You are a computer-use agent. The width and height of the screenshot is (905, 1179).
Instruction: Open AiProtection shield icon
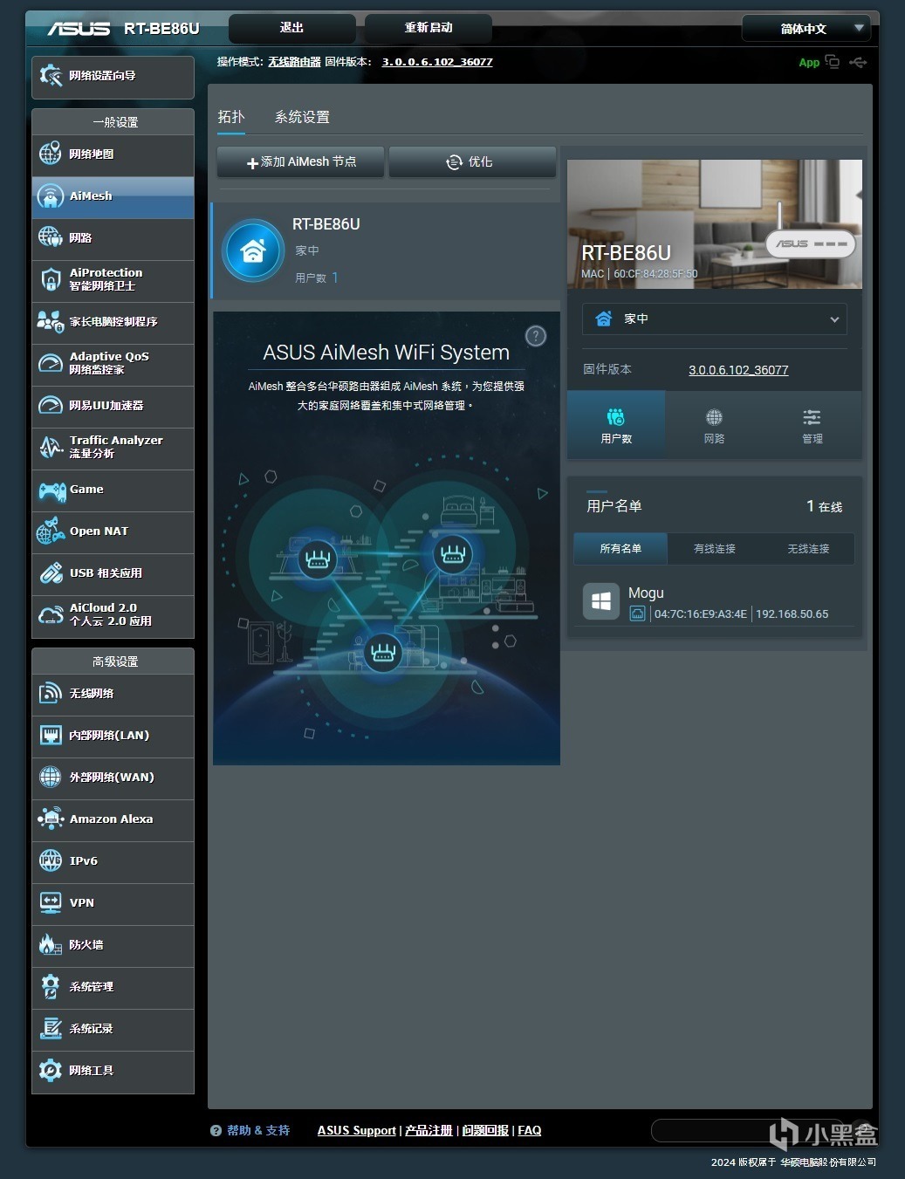coord(51,279)
